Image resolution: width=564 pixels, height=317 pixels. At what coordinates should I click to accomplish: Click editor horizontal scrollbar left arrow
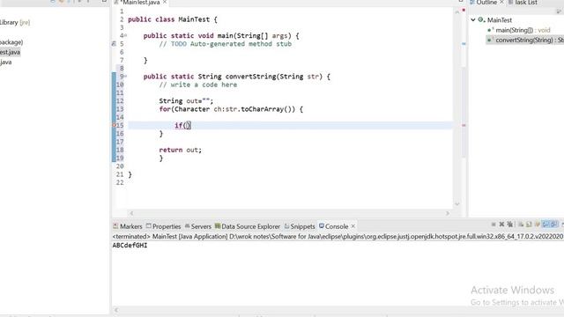(131, 213)
